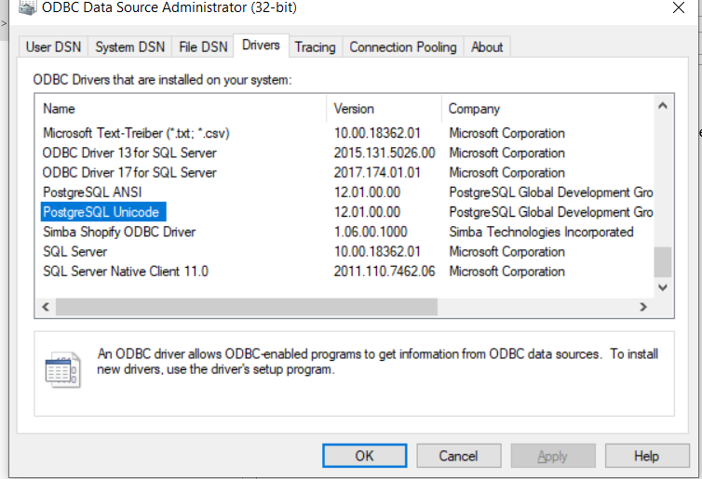Open the Connection Pooling tab

(x=402, y=47)
